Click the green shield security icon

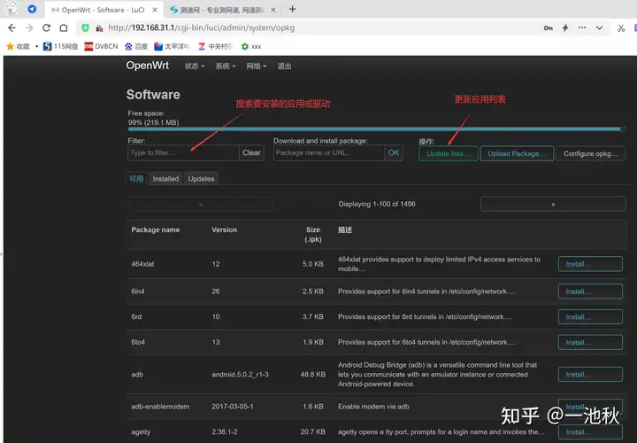[x=85, y=27]
